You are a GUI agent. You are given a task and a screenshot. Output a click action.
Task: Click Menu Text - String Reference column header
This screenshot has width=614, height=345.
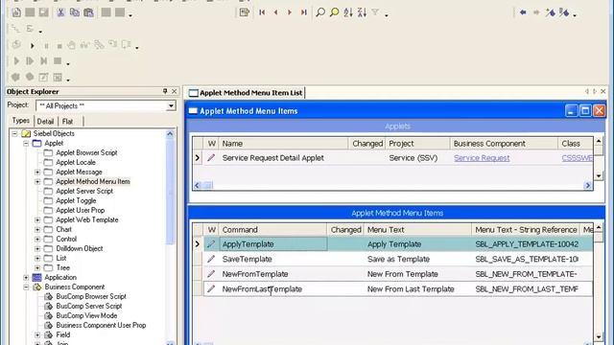pos(526,230)
